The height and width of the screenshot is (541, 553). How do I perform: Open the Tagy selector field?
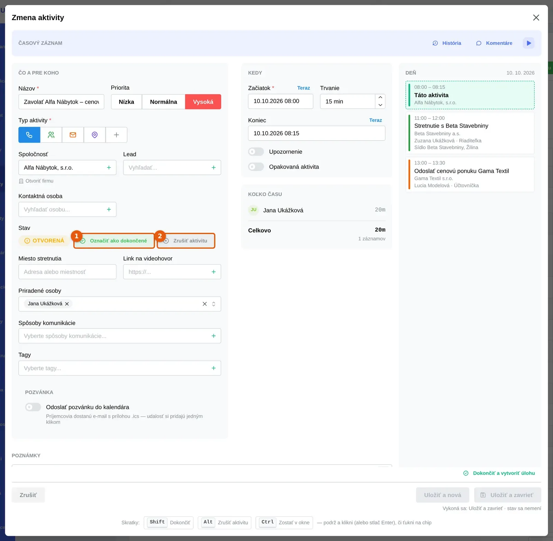(120, 368)
